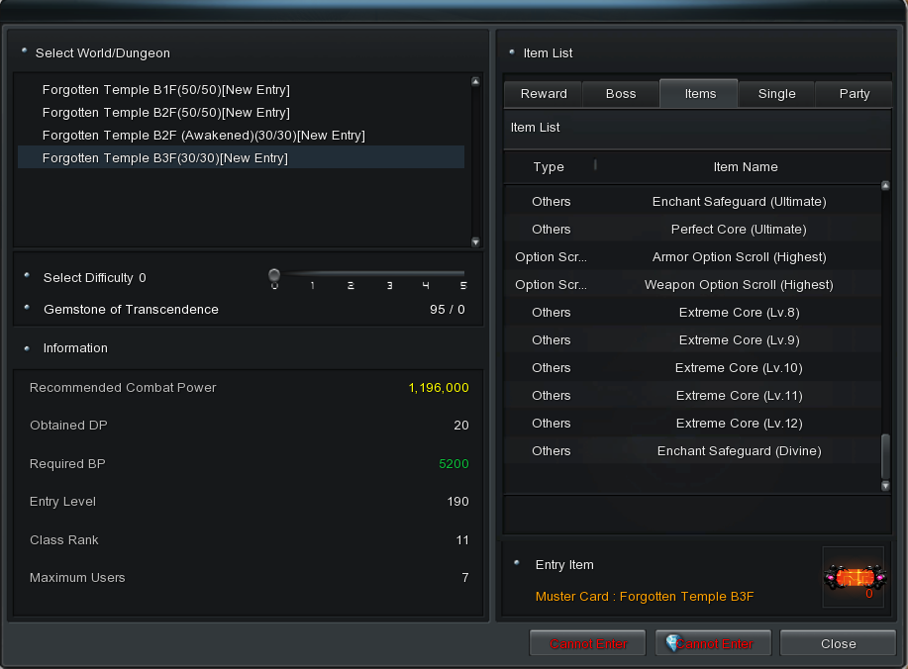The image size is (908, 669).
Task: Select Forgotten Temple B1F dungeon
Action: (165, 90)
